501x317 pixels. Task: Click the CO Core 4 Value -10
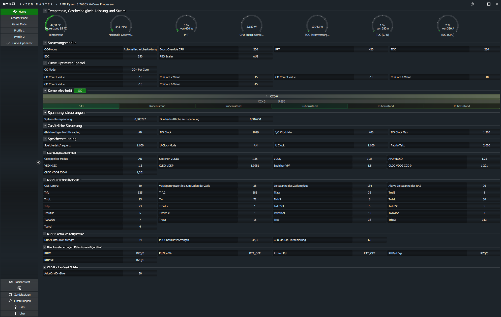point(486,77)
